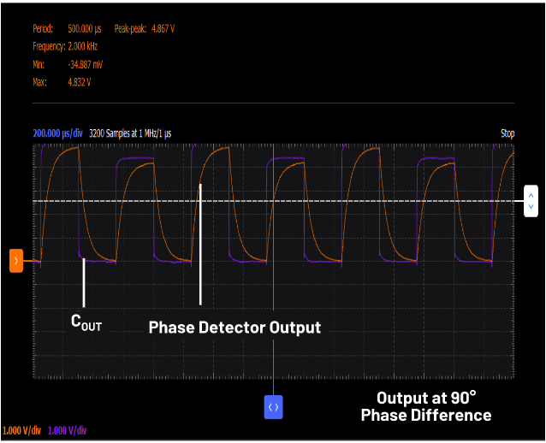Screen dimensions: 546x443
Task: Click the C OUT annotation label
Action: point(86,322)
